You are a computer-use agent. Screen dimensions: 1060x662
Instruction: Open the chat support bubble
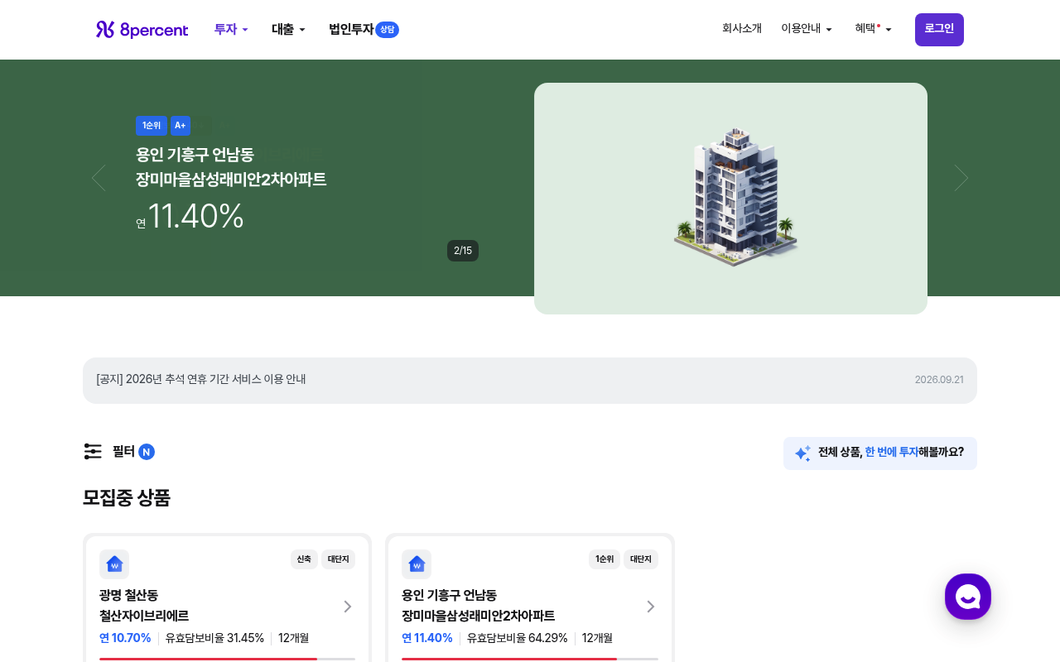click(968, 597)
